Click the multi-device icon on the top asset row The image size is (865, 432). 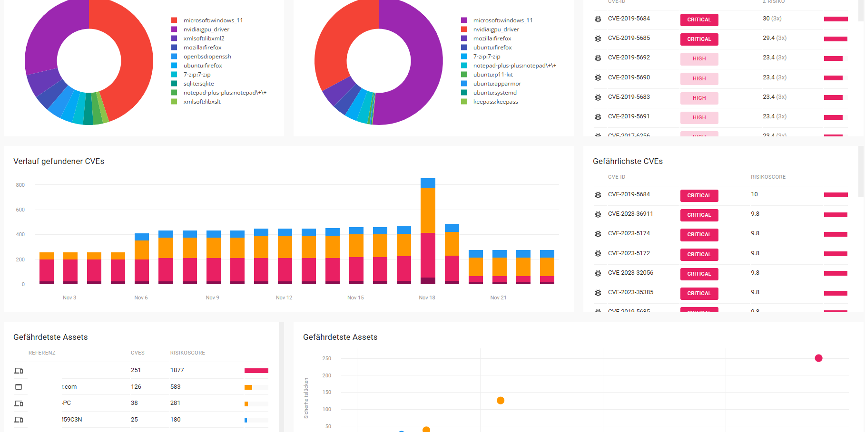tap(19, 370)
